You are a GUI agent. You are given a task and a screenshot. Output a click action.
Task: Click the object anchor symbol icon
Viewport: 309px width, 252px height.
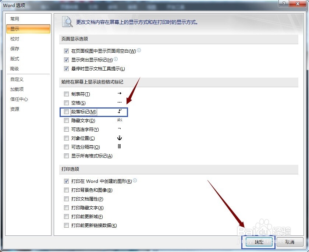pos(120,138)
